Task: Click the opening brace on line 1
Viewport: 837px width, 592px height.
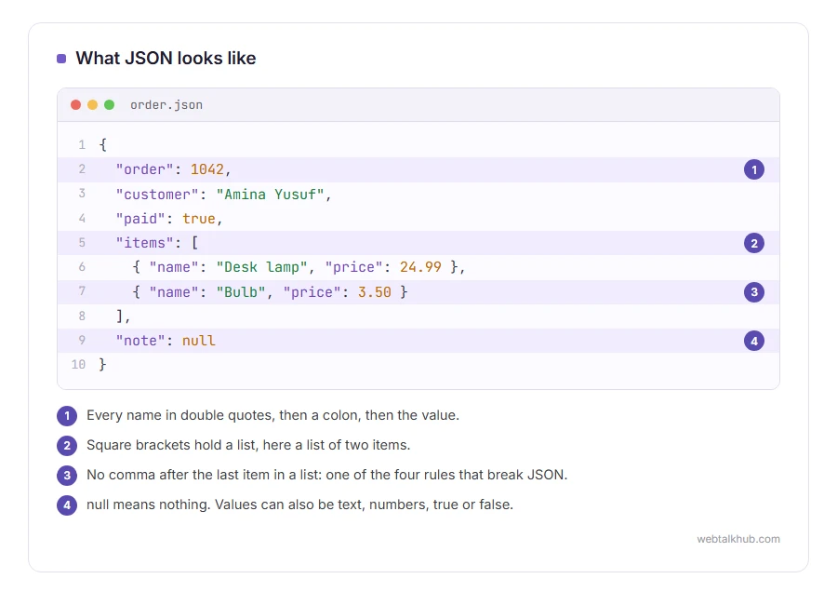Action: tap(102, 145)
